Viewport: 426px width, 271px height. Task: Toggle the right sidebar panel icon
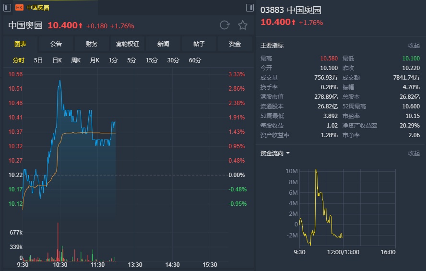249,8
